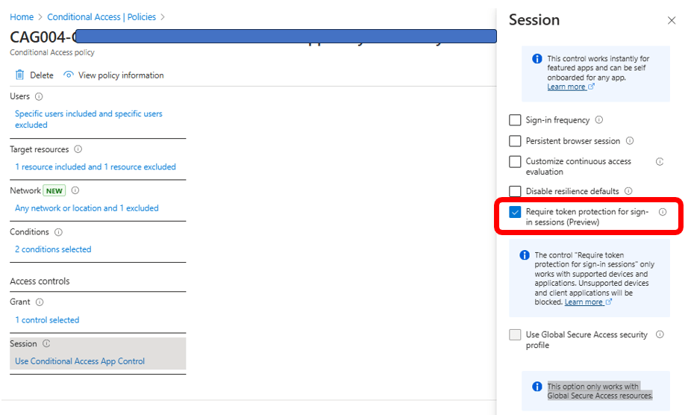688x415 pixels.
Task: Select Use Conditional Access App Control
Action: click(80, 361)
